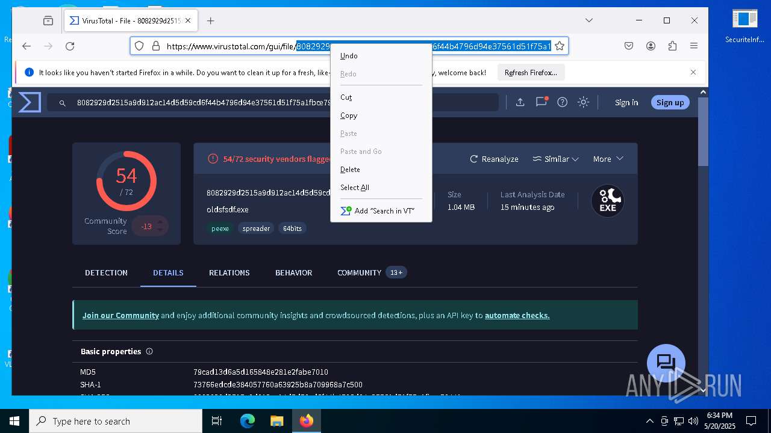
Task: Open the help question mark icon
Action: 562,102
